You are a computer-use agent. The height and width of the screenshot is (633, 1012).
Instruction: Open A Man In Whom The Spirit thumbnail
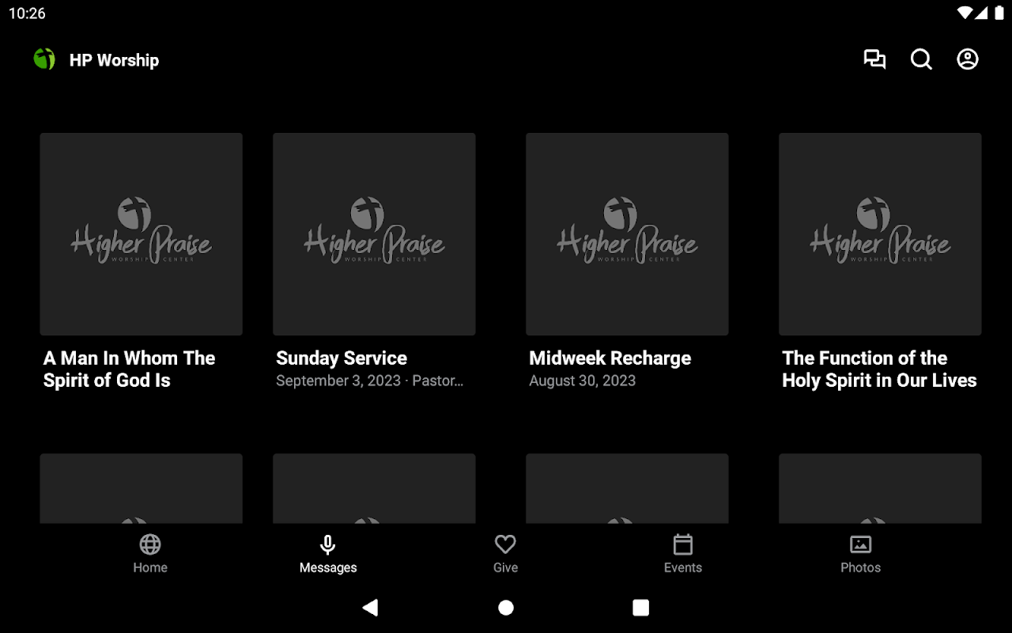[x=141, y=234]
